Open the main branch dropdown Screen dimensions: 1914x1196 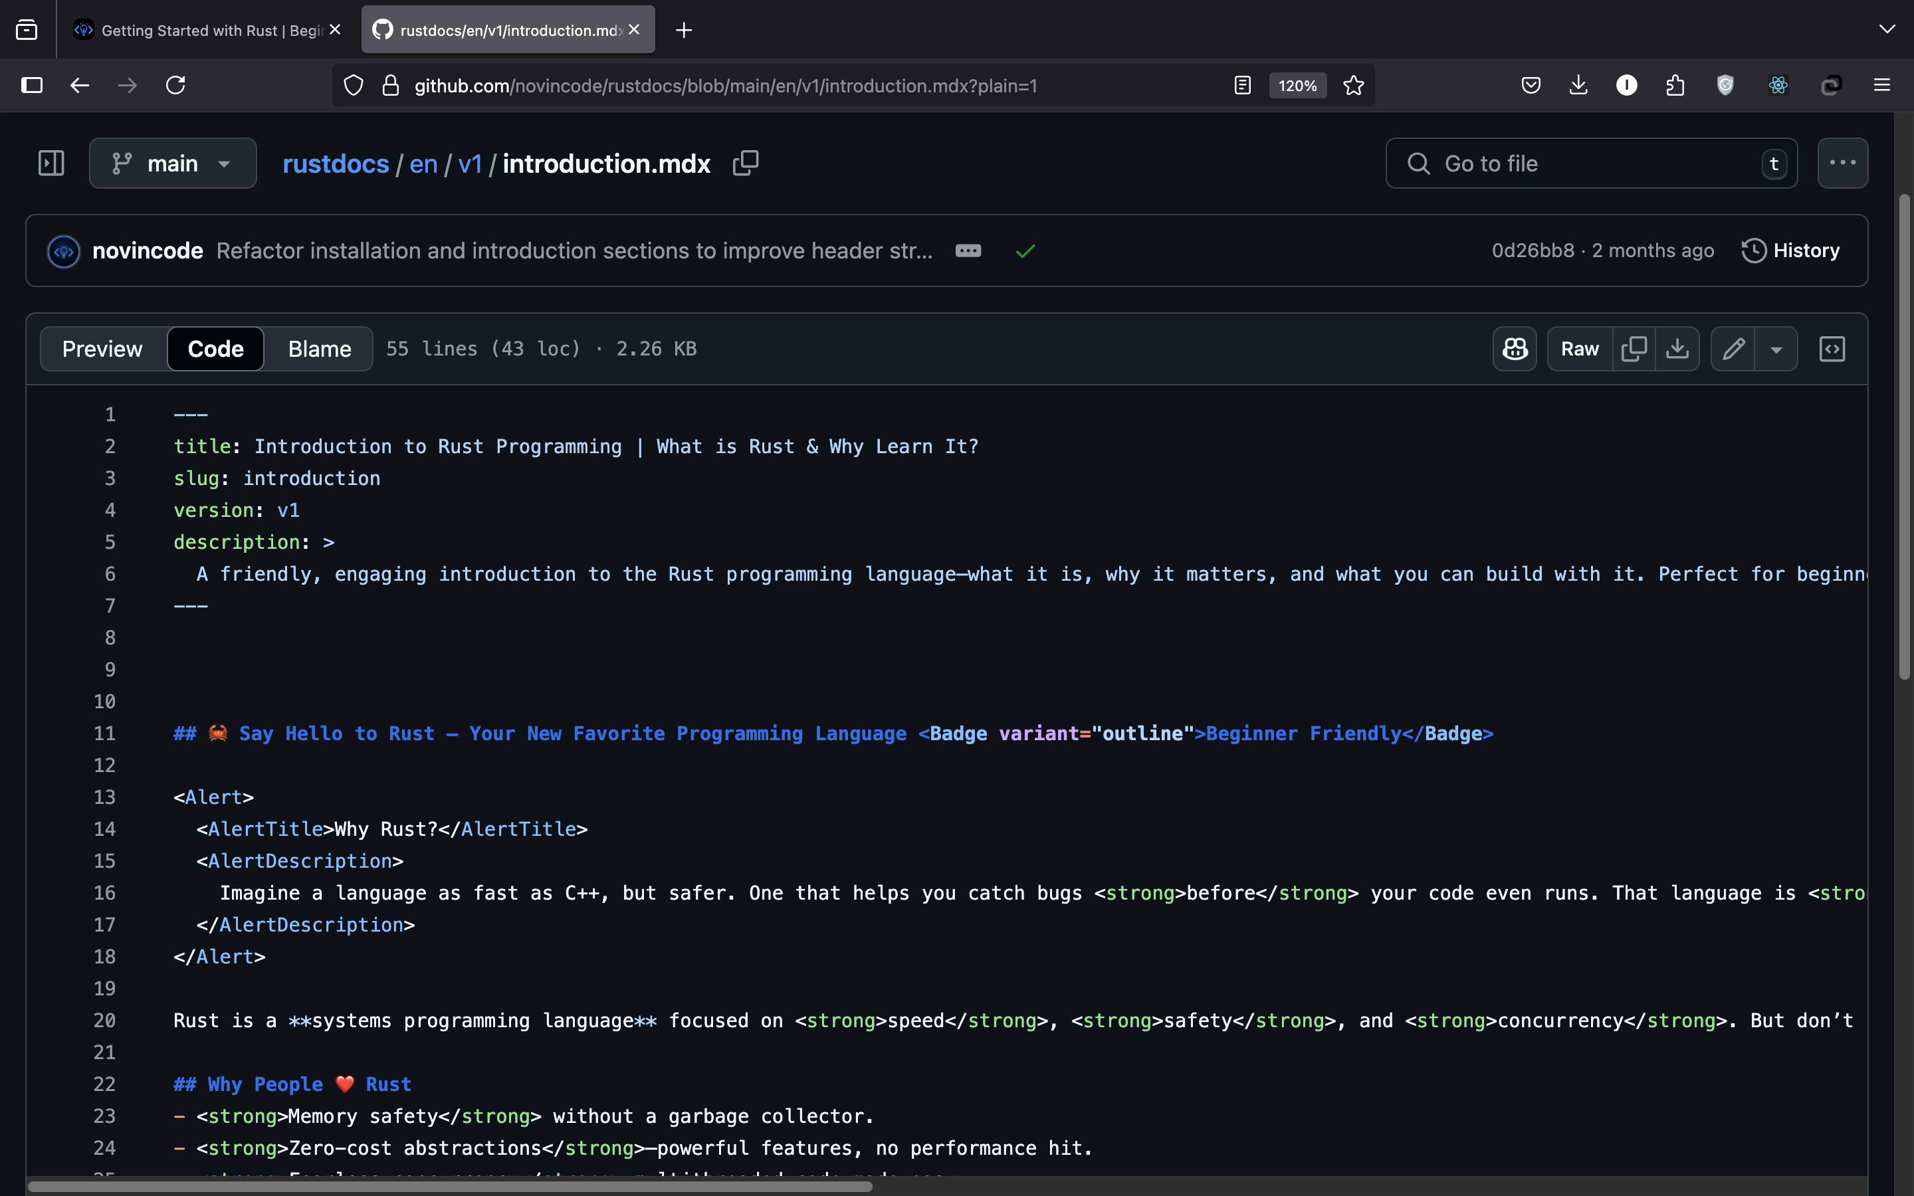click(x=173, y=163)
